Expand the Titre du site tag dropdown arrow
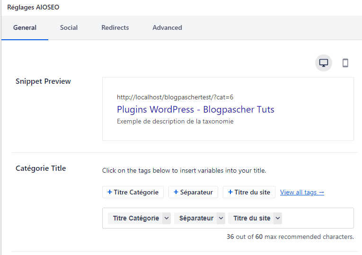This screenshot has height=255, width=362. tap(278, 218)
